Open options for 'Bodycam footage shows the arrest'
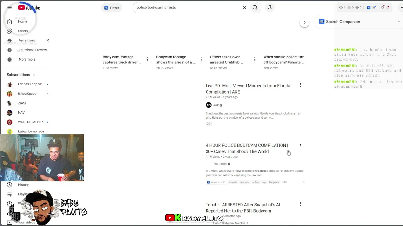The image size is (403, 226). pos(201,59)
